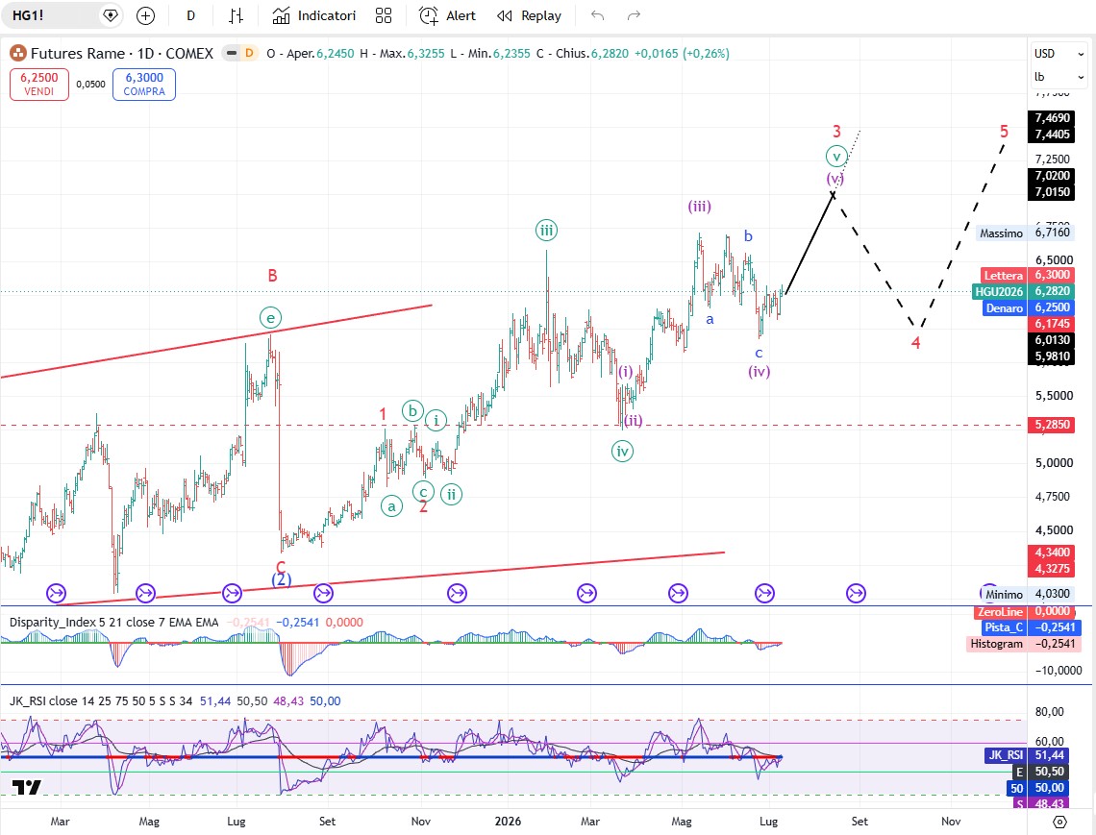Viewport: 1096px width, 835px height.
Task: Click the Futures Rame copper symbol logo
Action: click(x=17, y=53)
